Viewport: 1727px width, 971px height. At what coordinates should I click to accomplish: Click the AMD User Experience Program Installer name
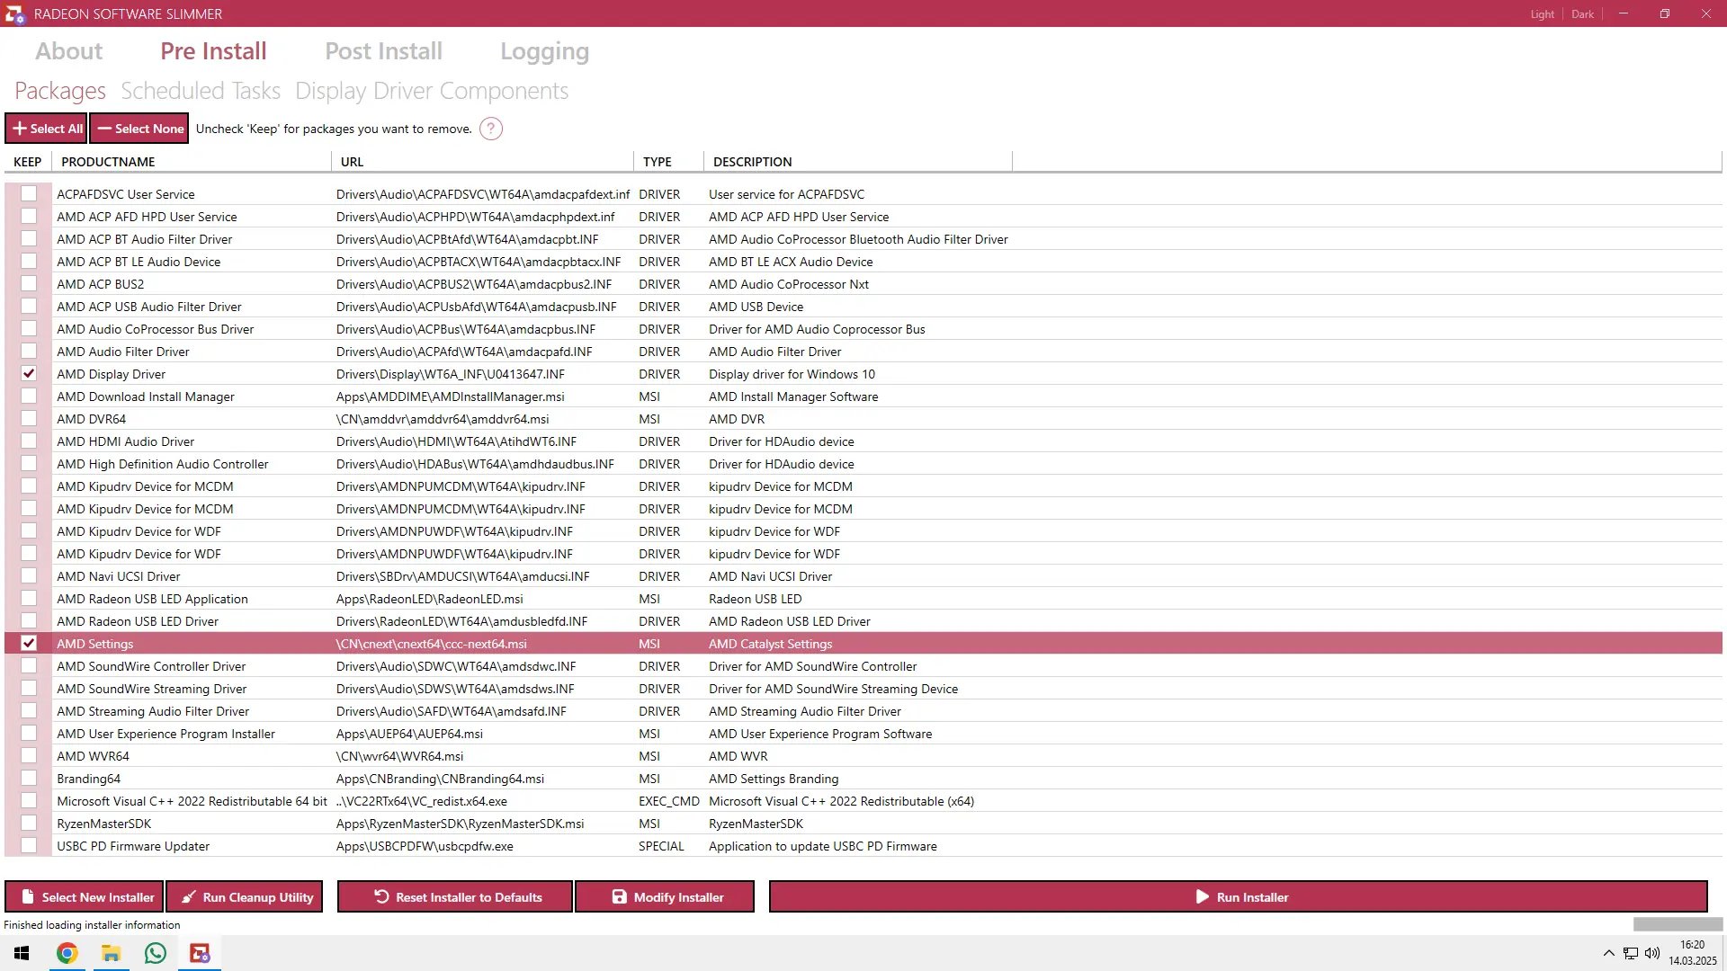point(166,734)
